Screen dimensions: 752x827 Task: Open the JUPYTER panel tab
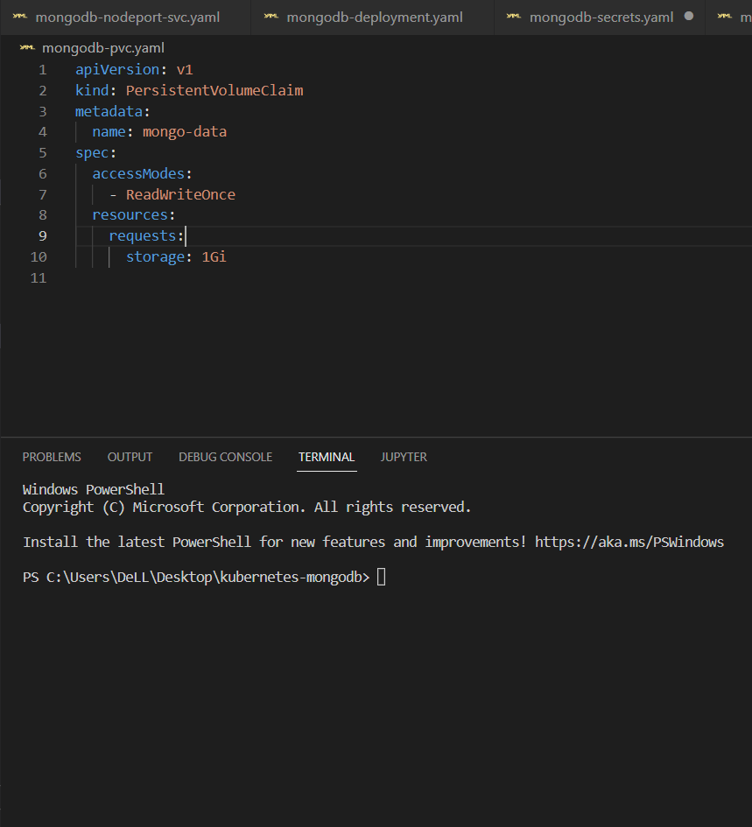tap(404, 457)
